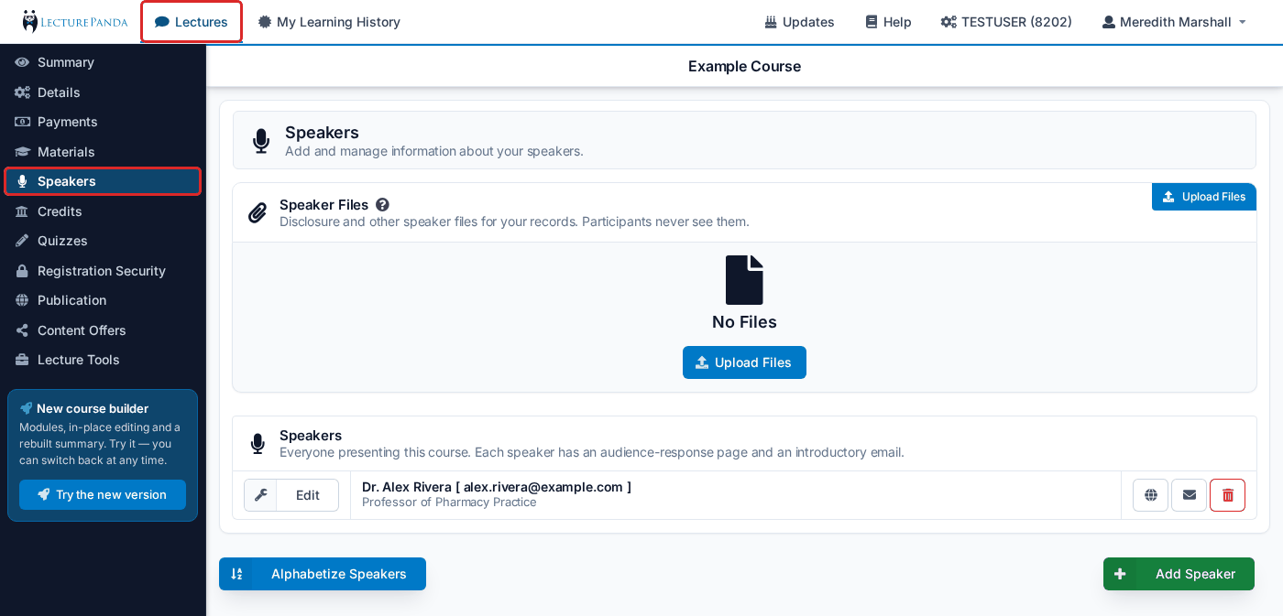1283x616 pixels.
Task: Click the 'Professor of Pharmacy Practice' text
Action: (x=449, y=503)
